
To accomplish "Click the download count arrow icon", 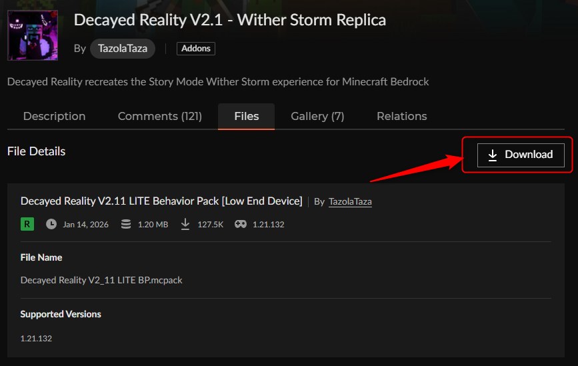I will click(x=185, y=224).
